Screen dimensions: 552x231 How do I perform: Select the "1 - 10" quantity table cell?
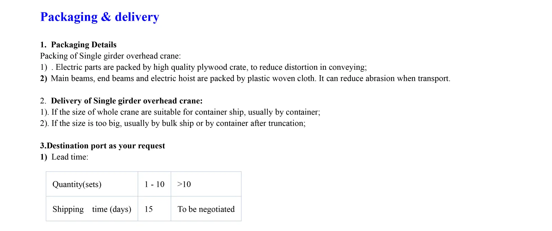(x=154, y=184)
